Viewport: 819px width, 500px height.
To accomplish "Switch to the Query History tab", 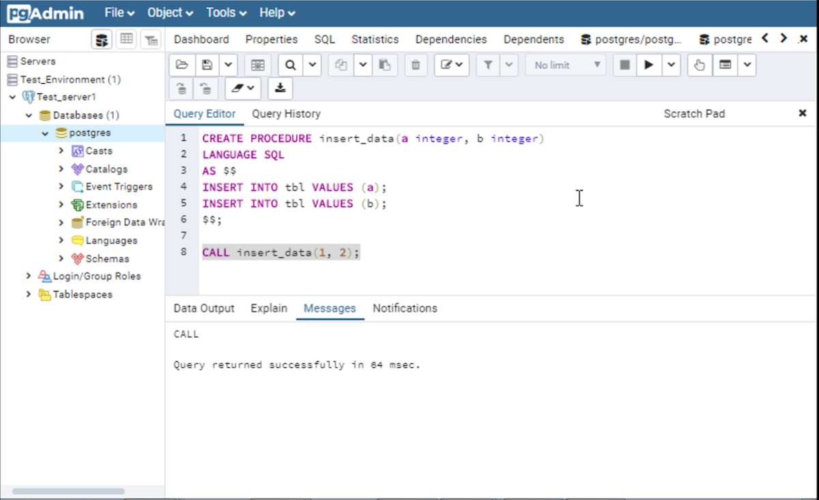I will point(286,114).
